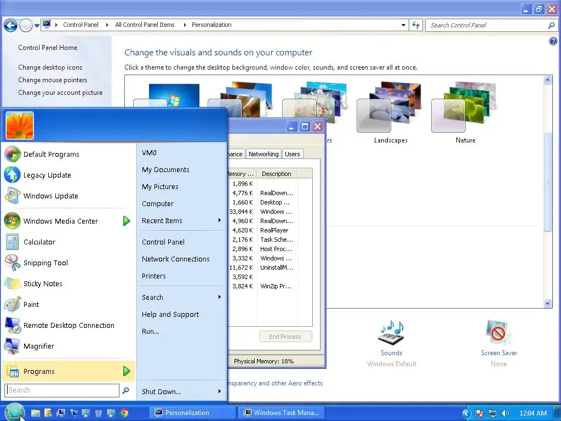Image resolution: width=561 pixels, height=421 pixels.
Task: Show hidden tray icons chevron
Action: pos(466,413)
